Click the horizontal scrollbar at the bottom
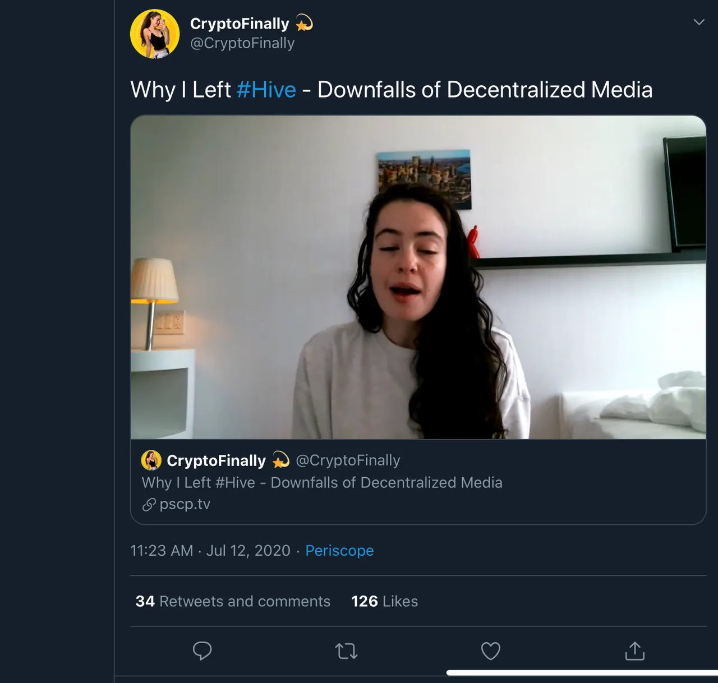 click(x=582, y=672)
